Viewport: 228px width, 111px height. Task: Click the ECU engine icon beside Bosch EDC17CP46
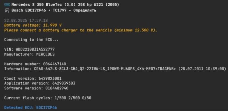click(7, 10)
